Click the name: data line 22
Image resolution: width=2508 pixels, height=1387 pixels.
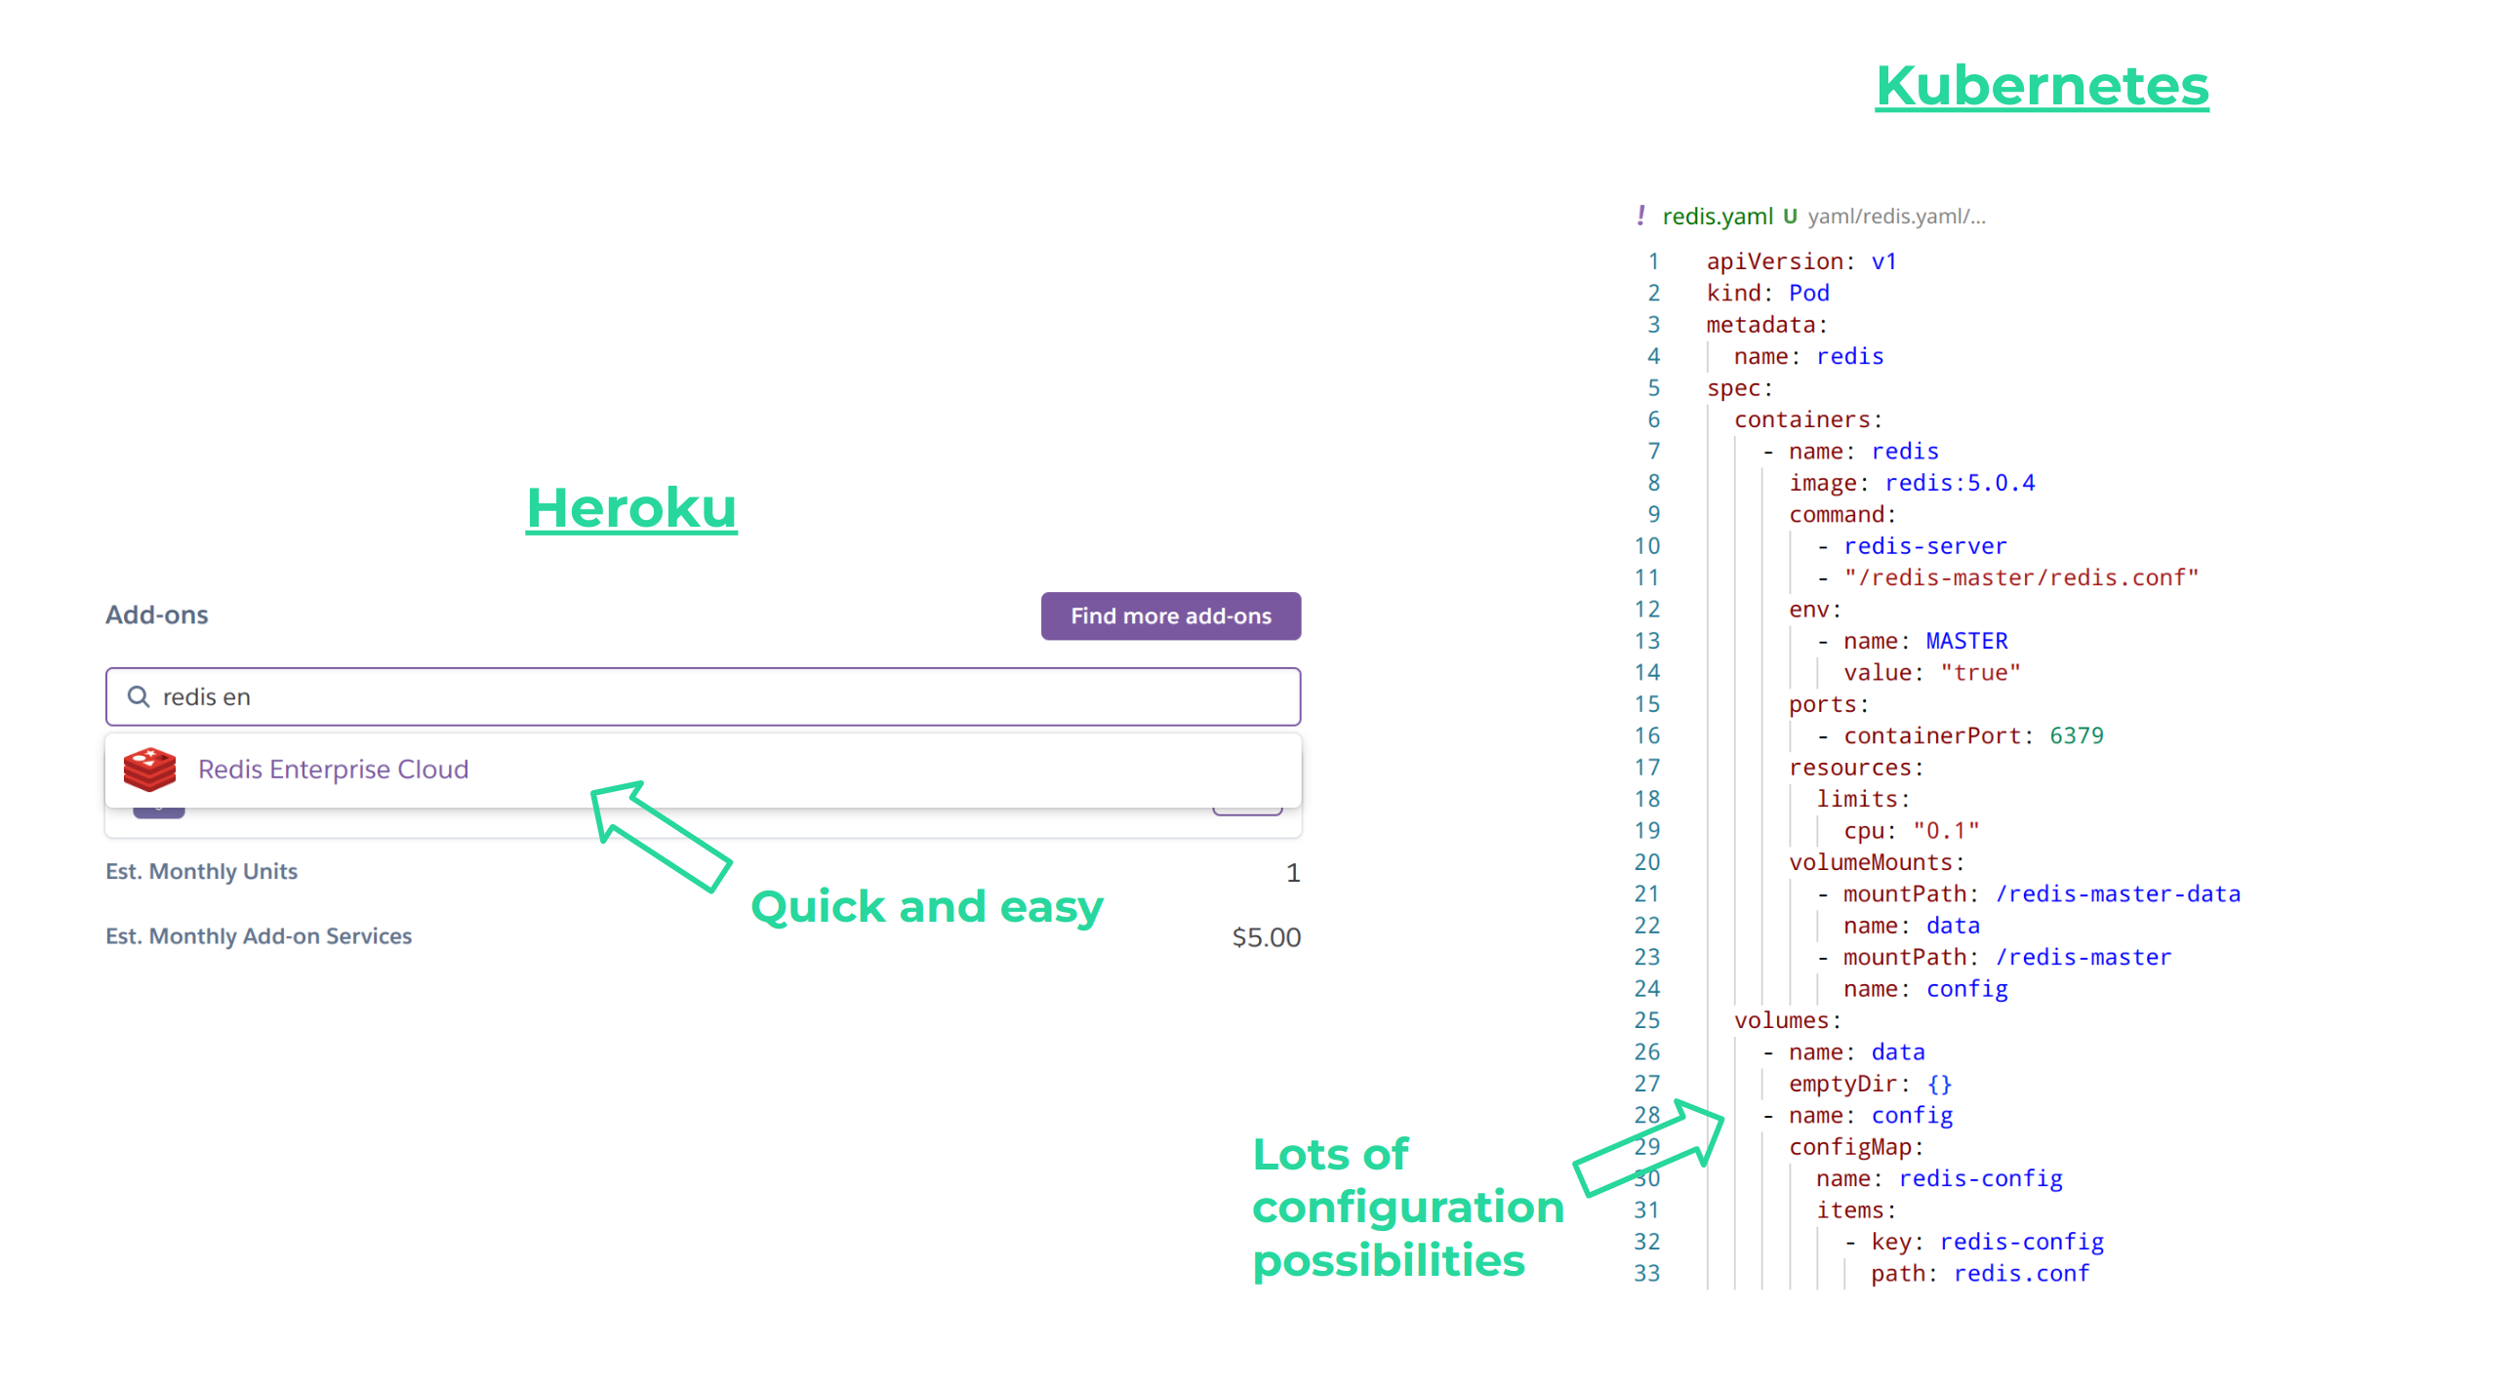click(1912, 926)
